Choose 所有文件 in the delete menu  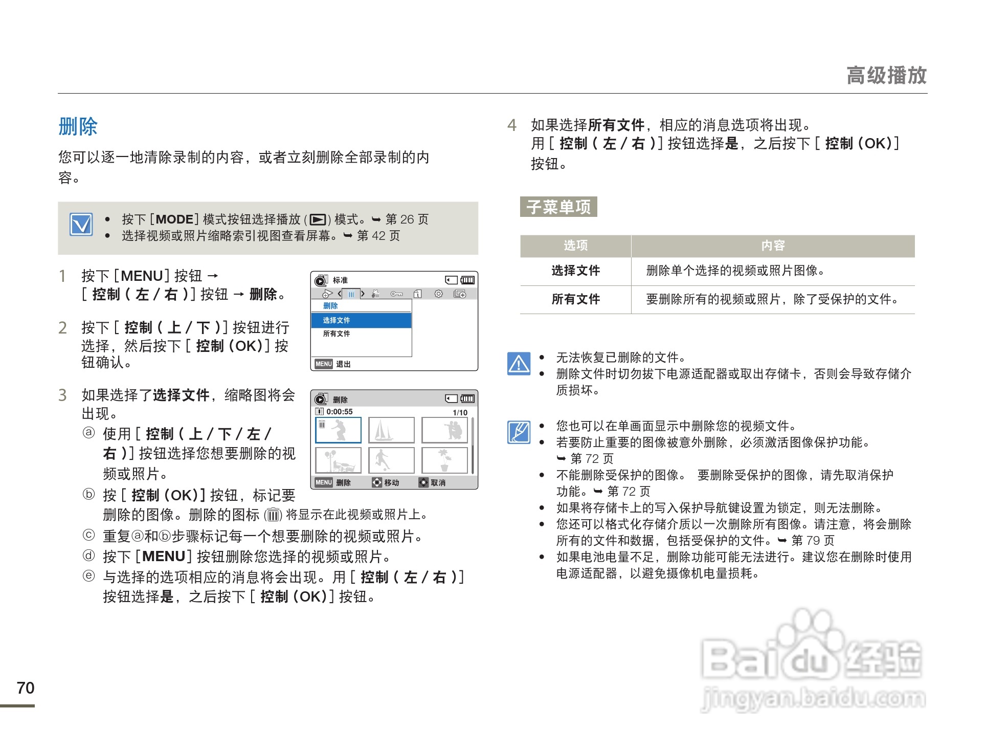[x=337, y=334]
